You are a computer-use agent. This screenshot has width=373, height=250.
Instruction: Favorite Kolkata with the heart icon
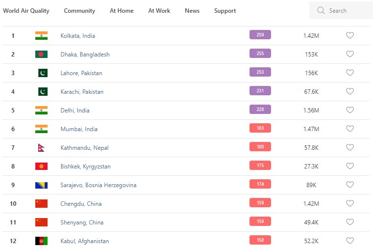(x=350, y=35)
